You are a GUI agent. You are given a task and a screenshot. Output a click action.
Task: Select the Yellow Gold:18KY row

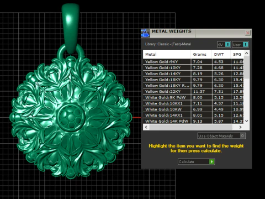pyautogui.click(x=193, y=80)
